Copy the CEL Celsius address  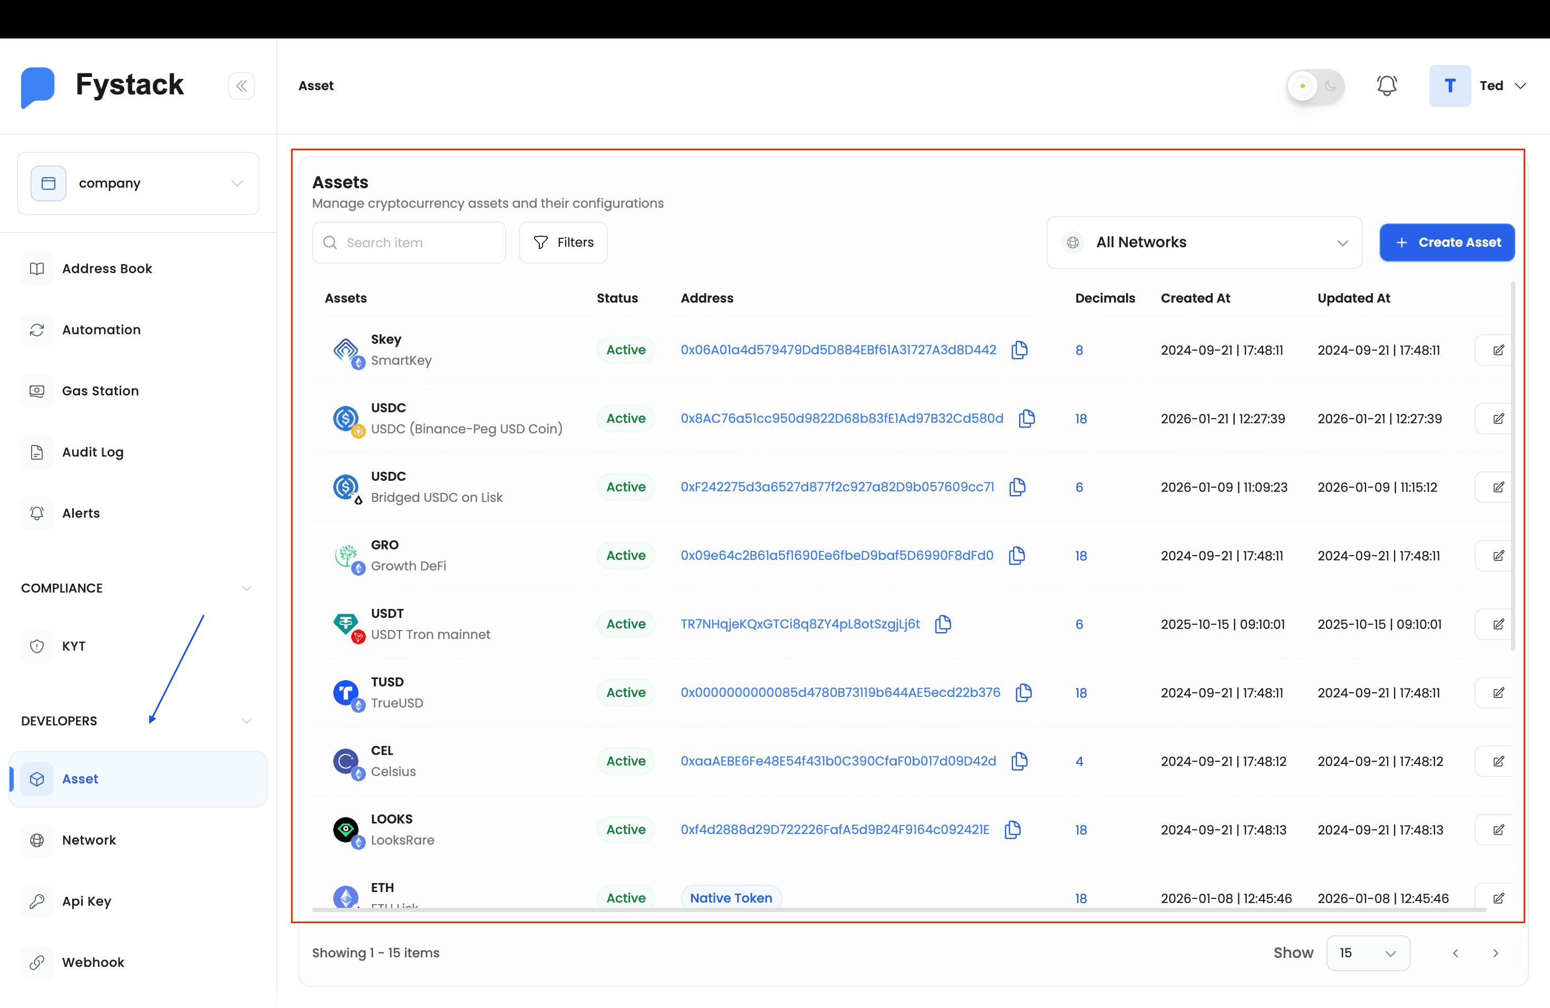coord(1019,761)
